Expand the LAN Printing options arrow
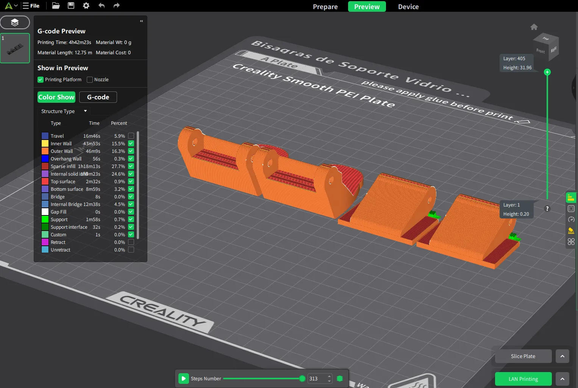Screen dimensions: 578x388 [x=562, y=379]
